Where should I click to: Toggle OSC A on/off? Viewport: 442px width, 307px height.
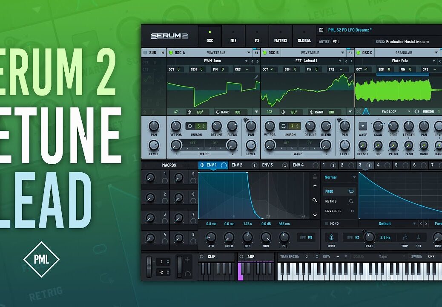[171, 53]
